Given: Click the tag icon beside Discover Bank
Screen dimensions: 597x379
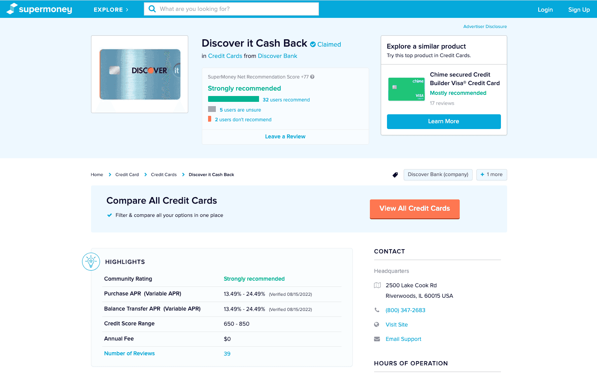Looking at the screenshot, I should click(395, 175).
